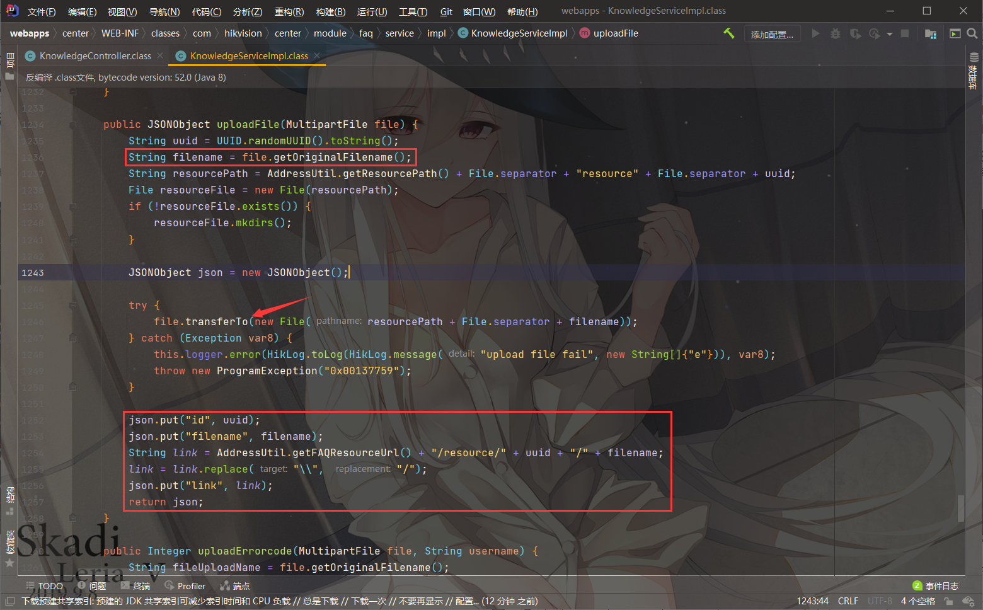Screen dimensions: 983x610
Task: Click the Stop square icon
Action: click(905, 33)
